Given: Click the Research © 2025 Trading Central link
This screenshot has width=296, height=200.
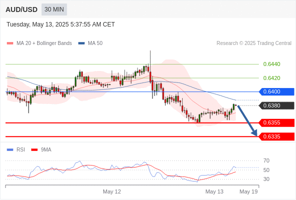Looking at the screenshot, I should (254, 43).
